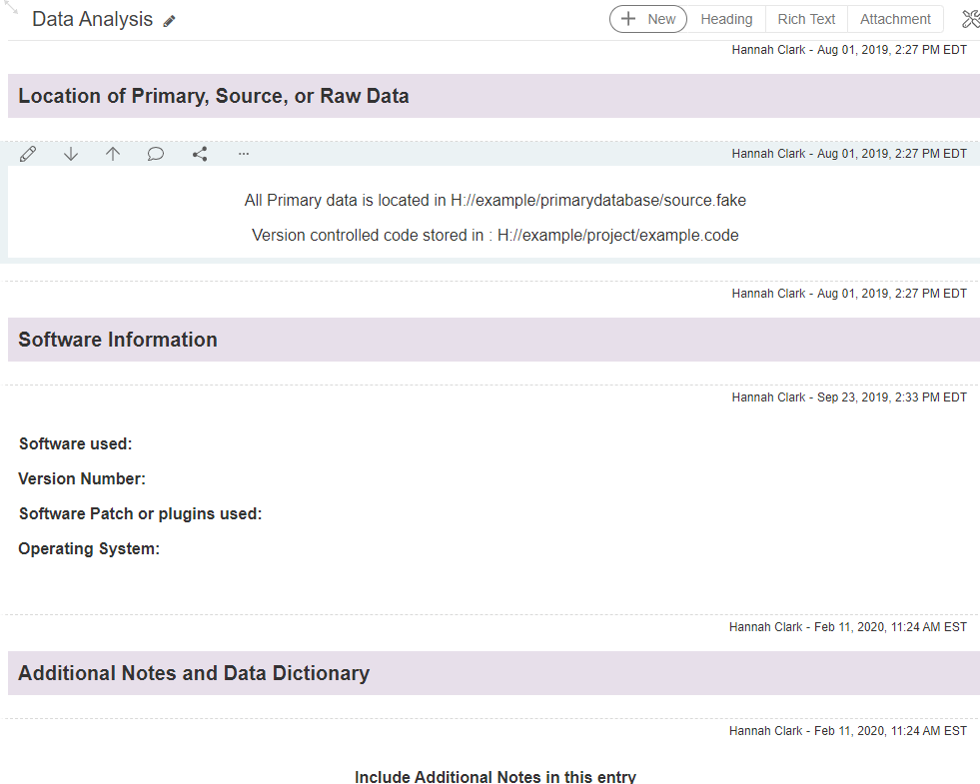Open the page tools wrench icon
The image size is (980, 784).
tap(969, 19)
